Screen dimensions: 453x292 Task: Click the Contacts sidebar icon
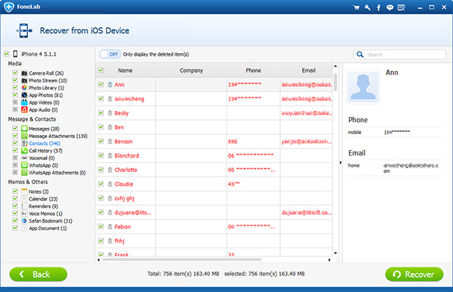24,143
